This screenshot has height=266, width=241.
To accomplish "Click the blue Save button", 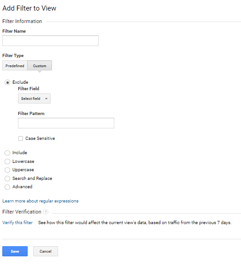I will click(x=15, y=251).
